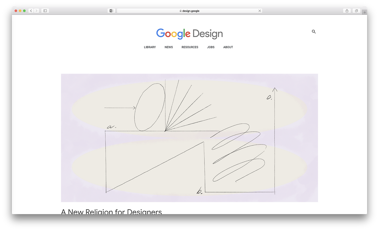
Task: Click the Google Design logo
Action: (189, 34)
